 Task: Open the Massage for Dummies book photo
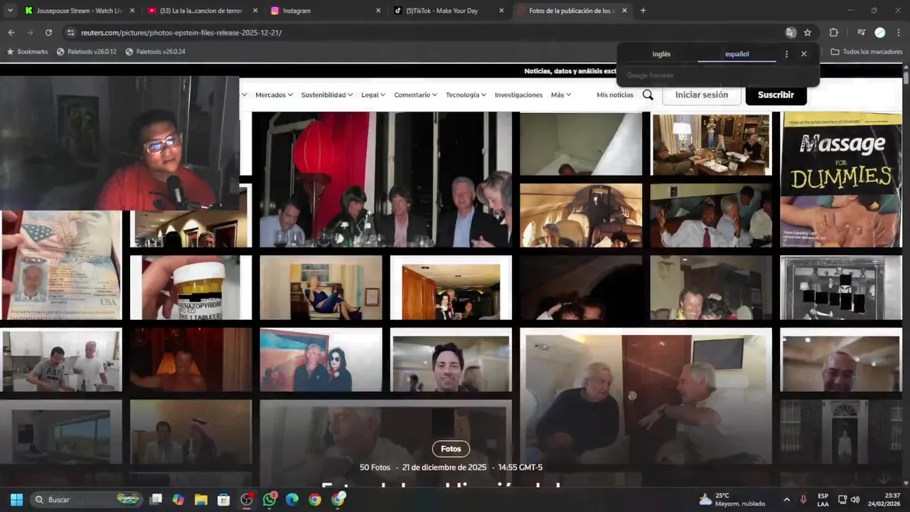841,180
